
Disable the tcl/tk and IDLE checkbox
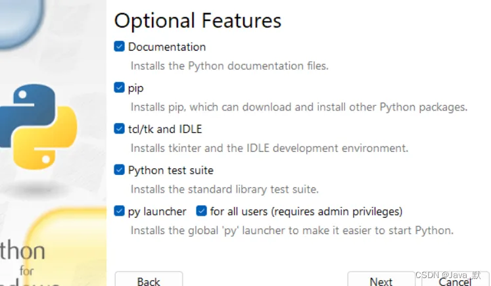119,128
